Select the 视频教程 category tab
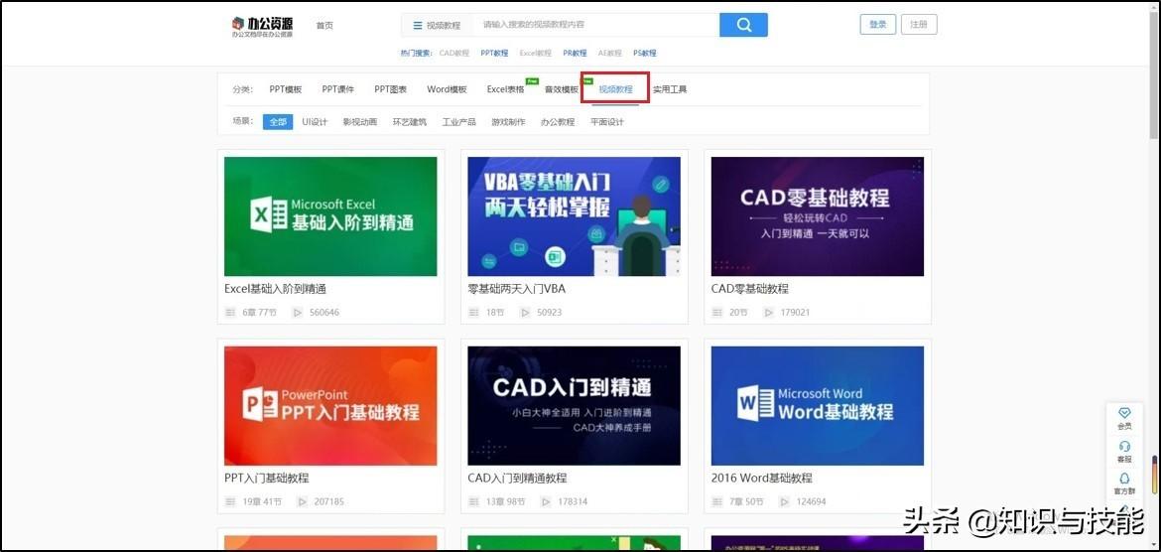This screenshot has width=1161, height=552. coord(615,89)
